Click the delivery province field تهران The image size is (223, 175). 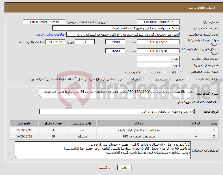pyautogui.click(x=158, y=58)
